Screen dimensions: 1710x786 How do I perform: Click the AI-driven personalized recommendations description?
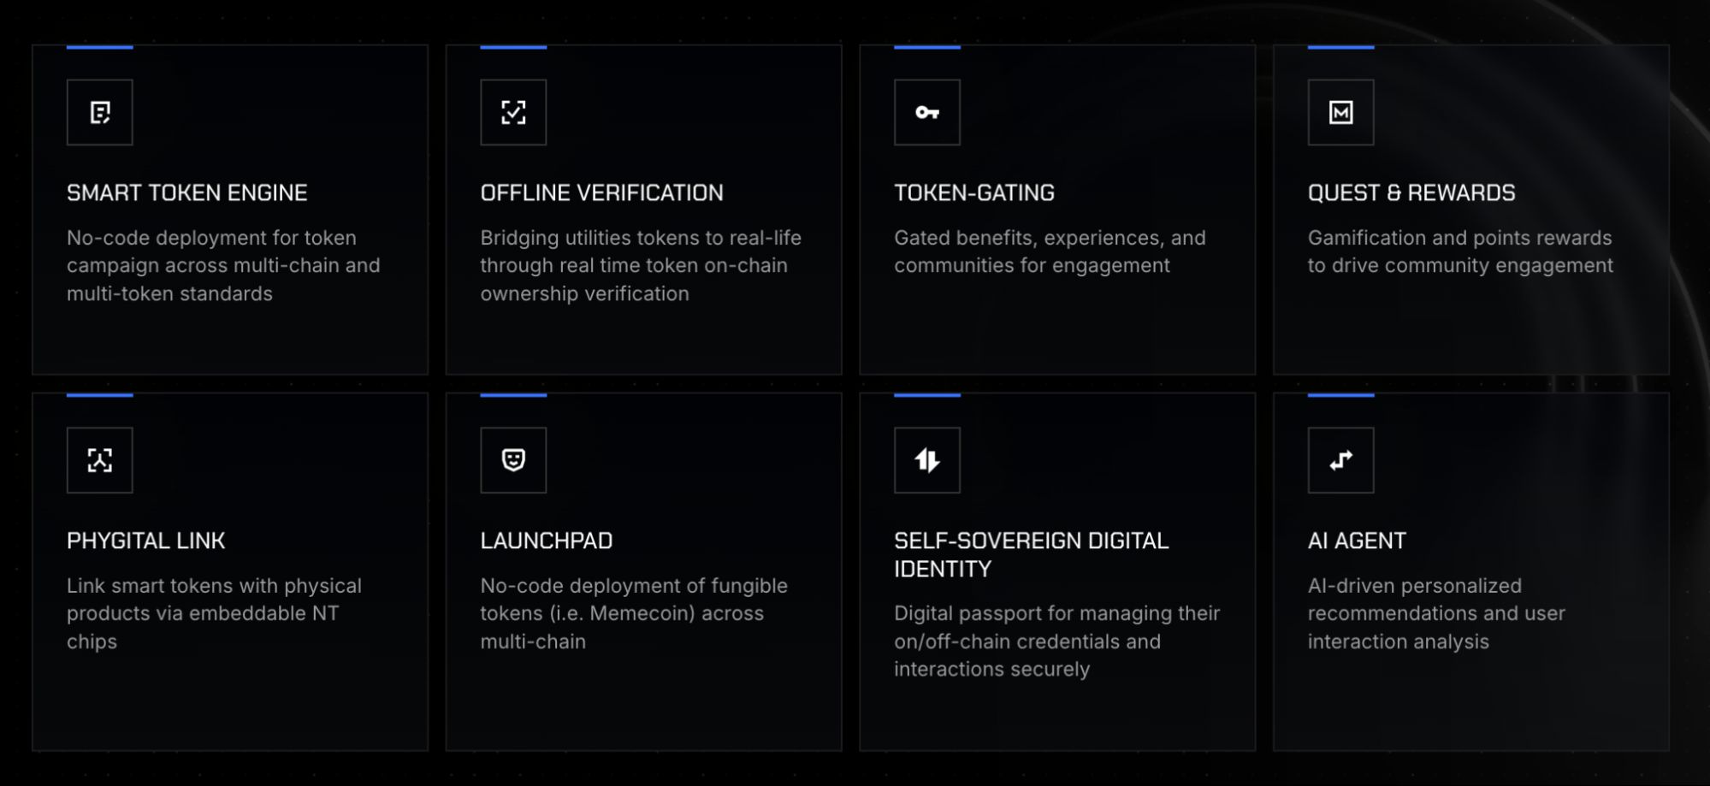[1436, 613]
